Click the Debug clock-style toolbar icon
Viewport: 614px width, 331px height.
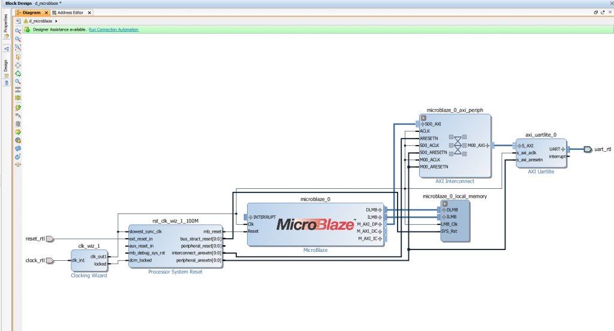(x=18, y=140)
